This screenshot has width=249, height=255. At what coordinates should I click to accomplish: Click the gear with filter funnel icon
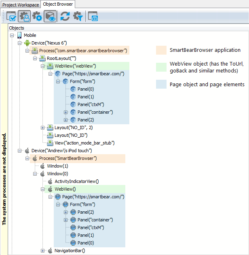[x=78, y=16]
